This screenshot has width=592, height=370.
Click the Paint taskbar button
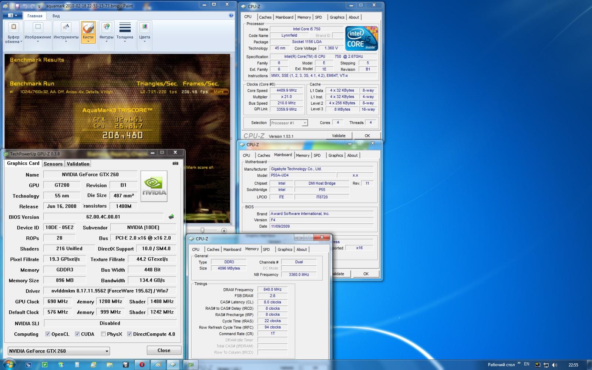(x=158, y=364)
